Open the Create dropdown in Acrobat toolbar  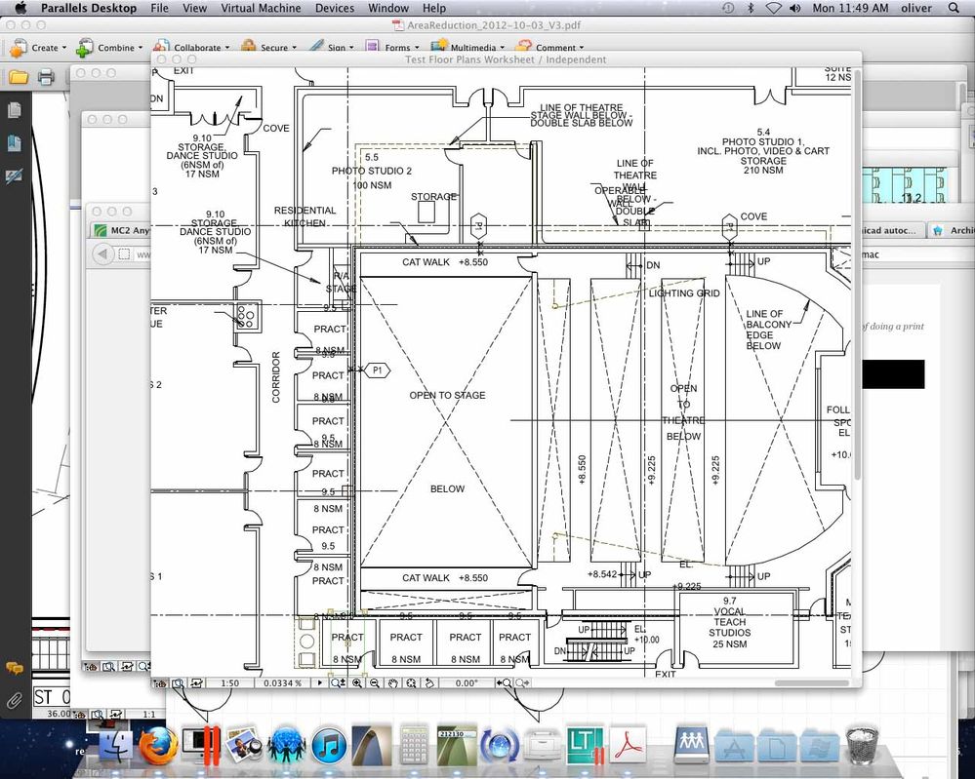point(39,47)
